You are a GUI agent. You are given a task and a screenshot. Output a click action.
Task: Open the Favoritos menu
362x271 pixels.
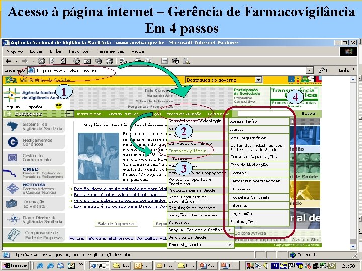(x=79, y=51)
